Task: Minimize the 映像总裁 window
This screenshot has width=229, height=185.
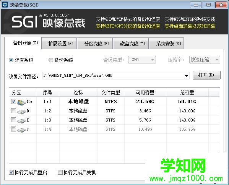Action: (x=196, y=5)
